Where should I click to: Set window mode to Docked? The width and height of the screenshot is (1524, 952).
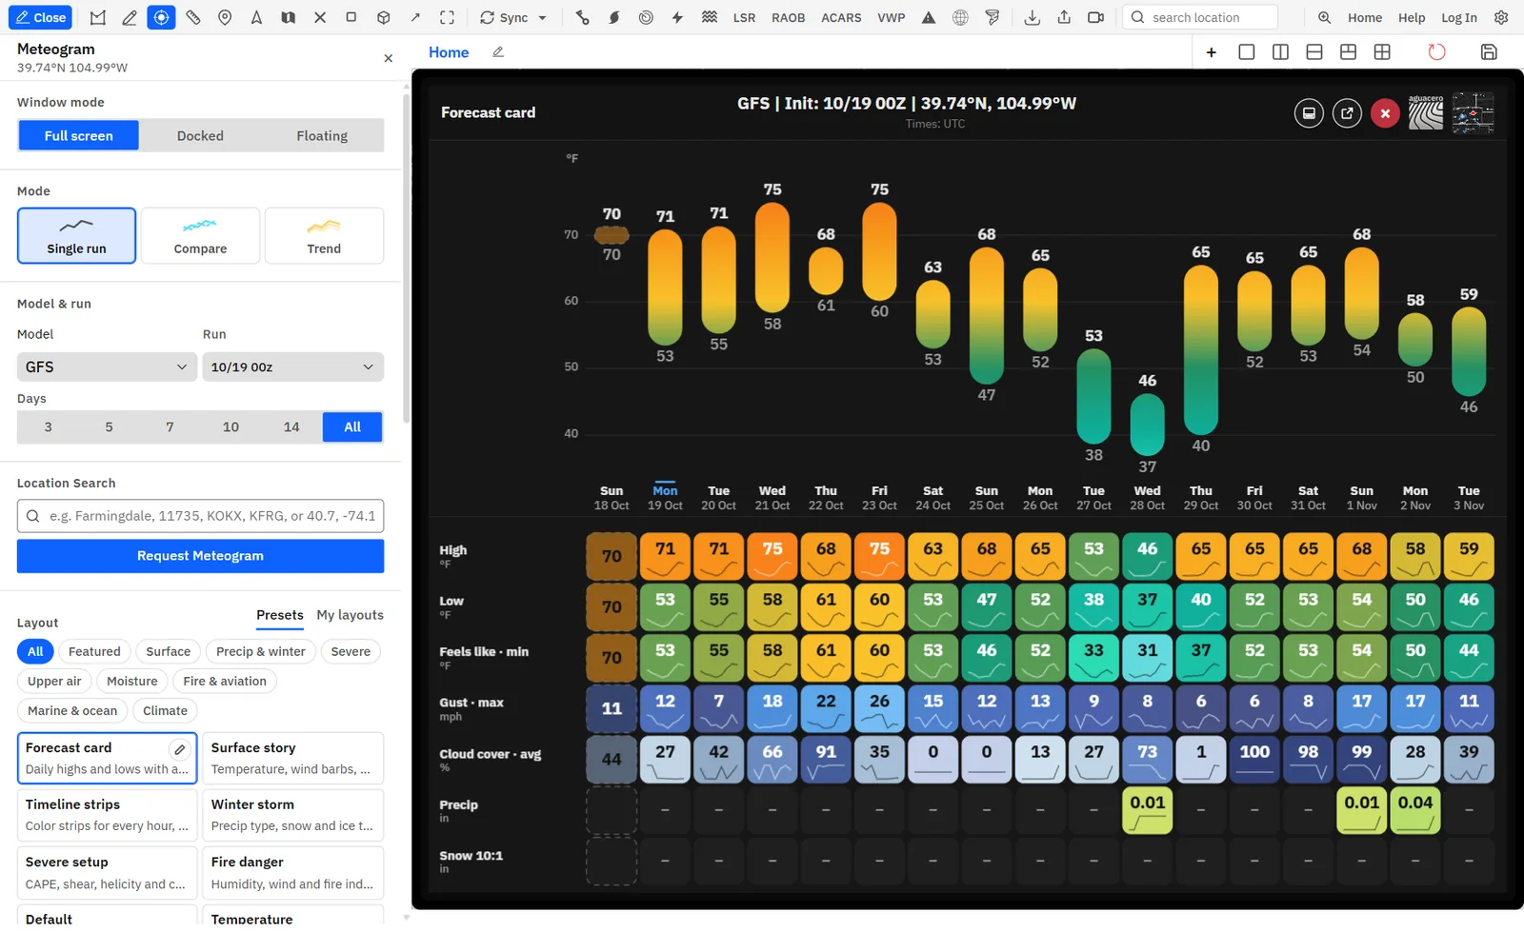point(200,136)
